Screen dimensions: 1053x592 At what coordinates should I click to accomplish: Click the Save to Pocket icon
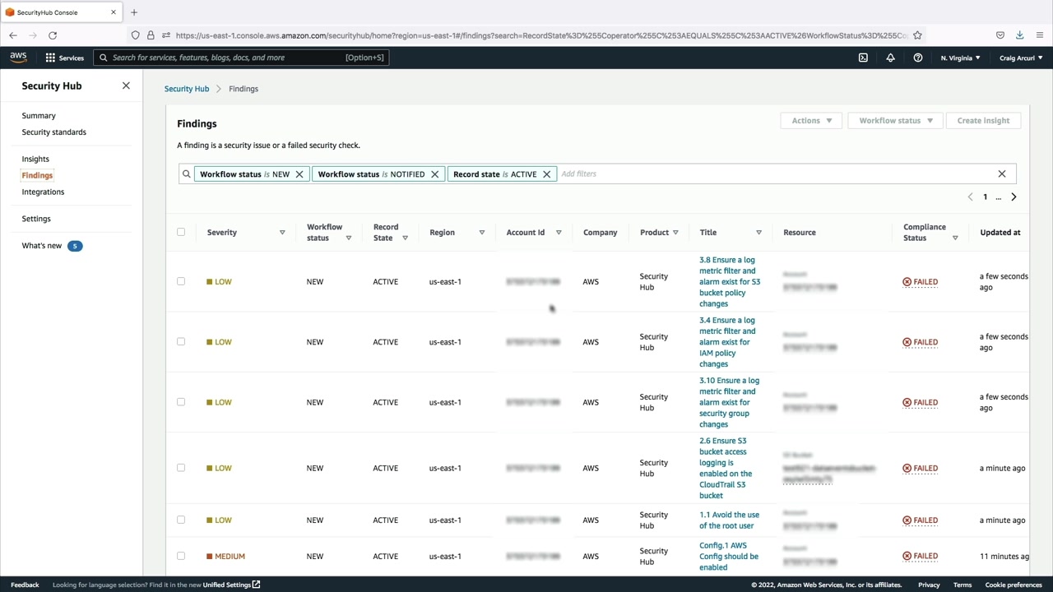coord(1000,35)
